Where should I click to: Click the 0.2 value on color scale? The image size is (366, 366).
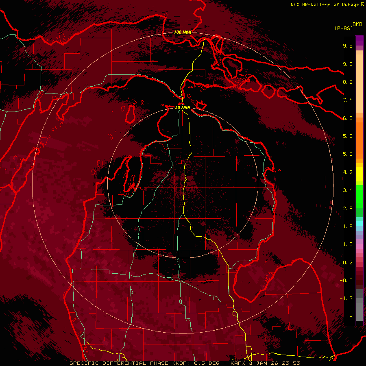pos(348,263)
